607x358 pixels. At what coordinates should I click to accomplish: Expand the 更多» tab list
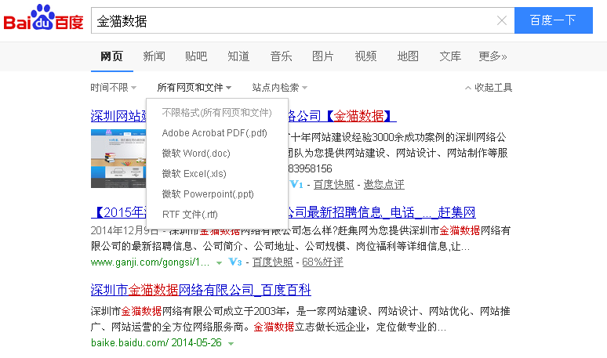493,56
